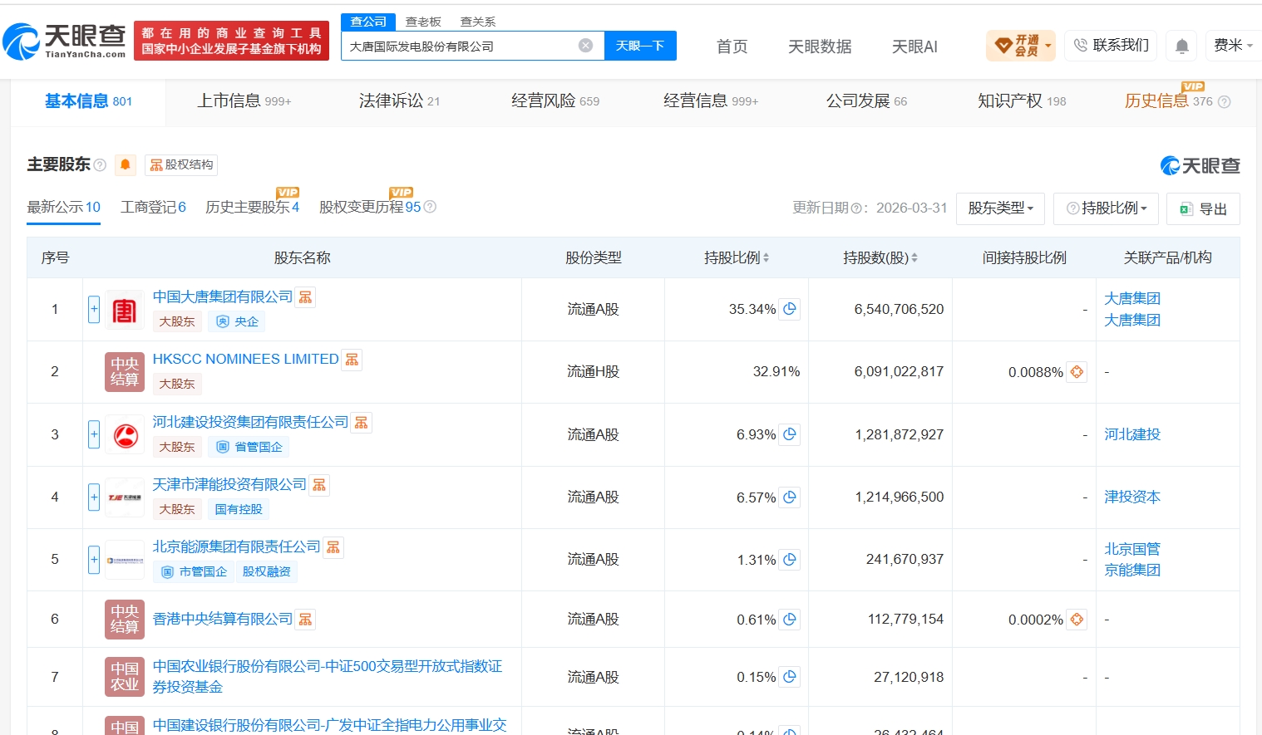Clear the search box with the X icon

click(x=586, y=46)
